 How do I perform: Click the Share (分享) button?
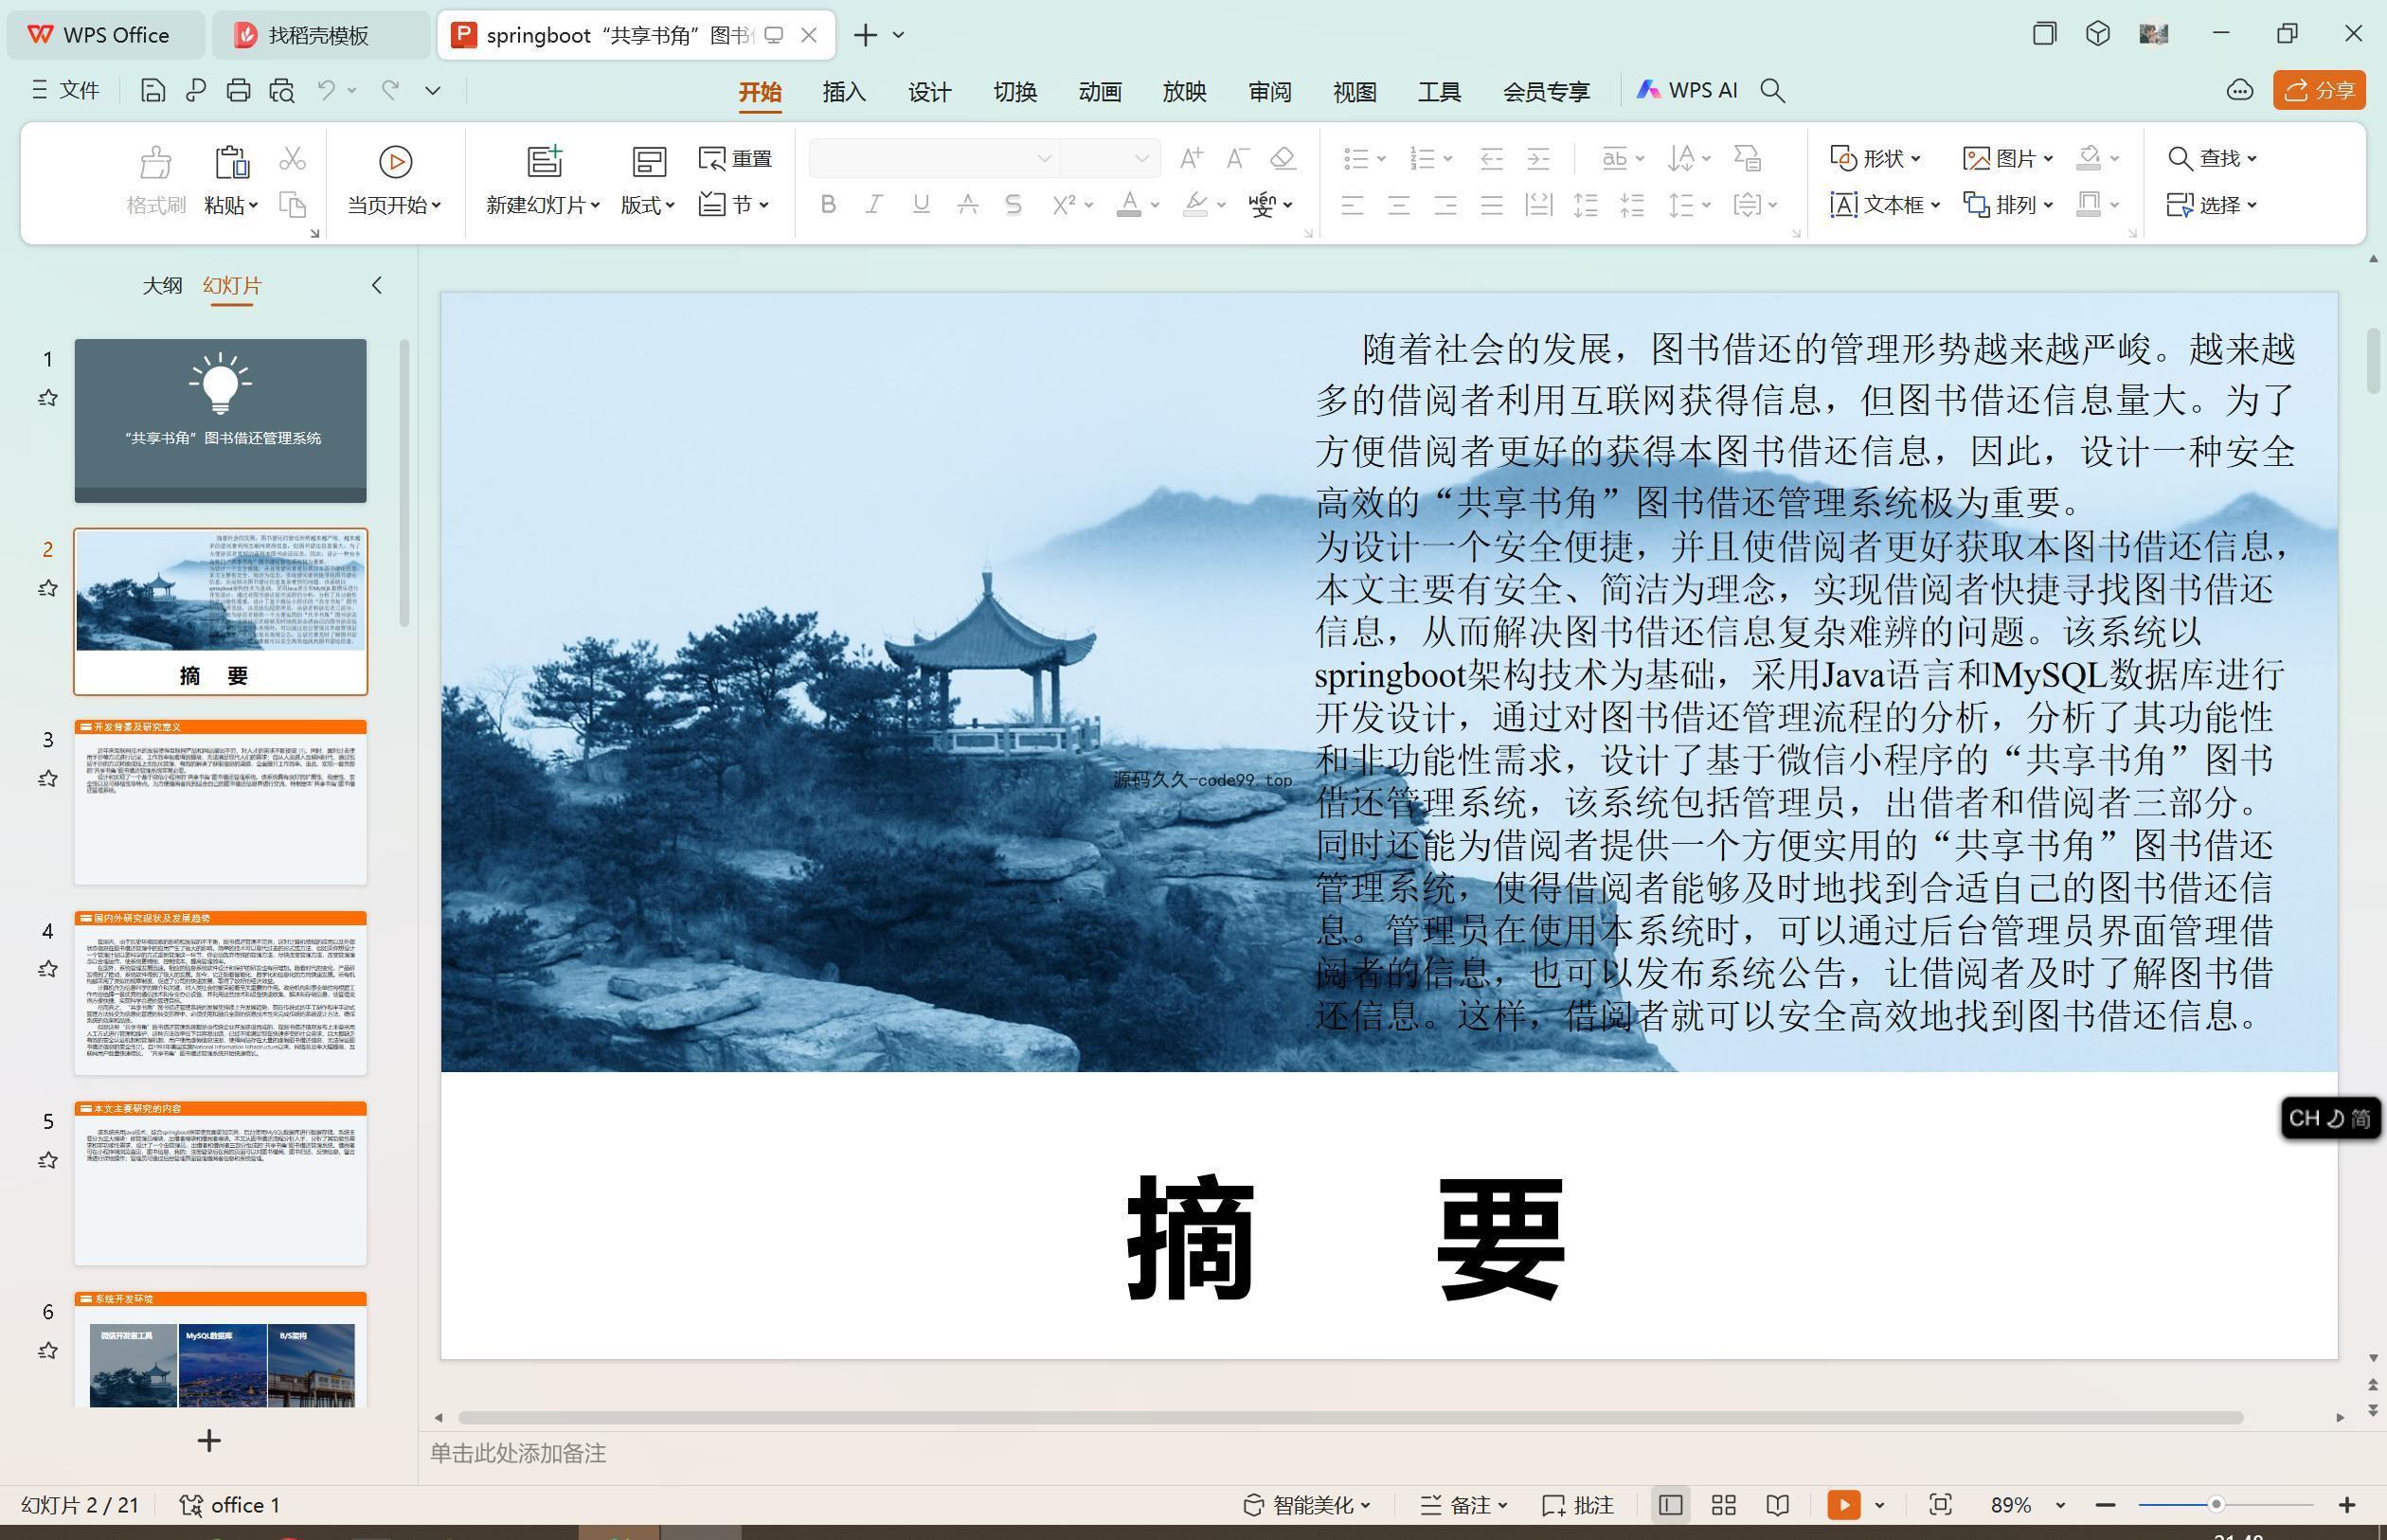(x=2319, y=91)
